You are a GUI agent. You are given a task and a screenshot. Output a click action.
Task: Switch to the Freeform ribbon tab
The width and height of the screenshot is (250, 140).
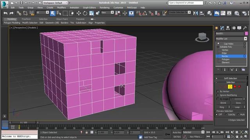point(26,19)
